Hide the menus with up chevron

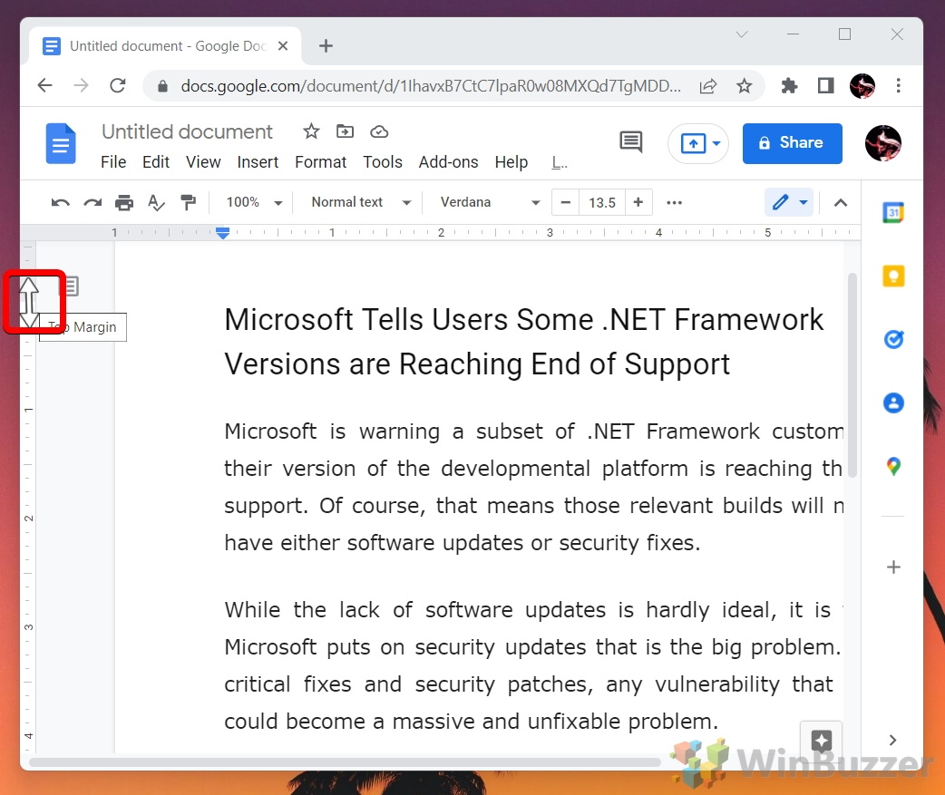click(x=841, y=202)
